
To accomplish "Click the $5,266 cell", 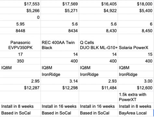I will [20, 11].
